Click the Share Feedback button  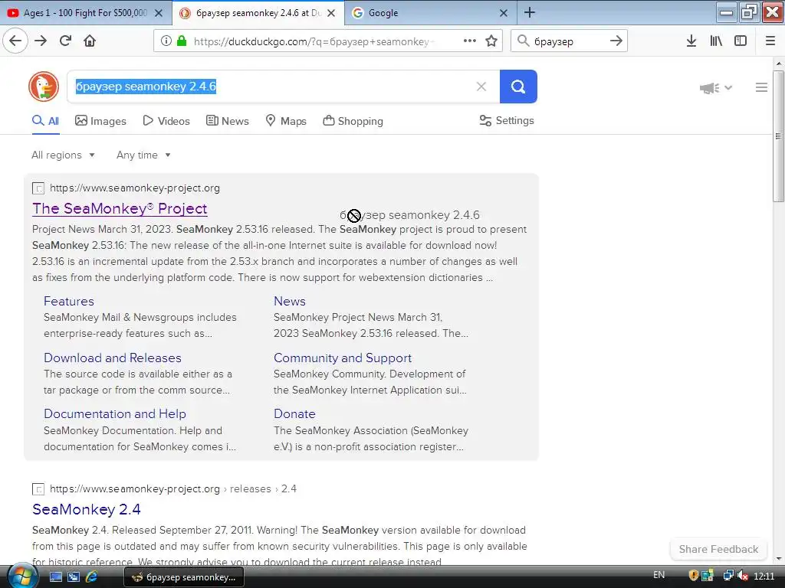pyautogui.click(x=718, y=549)
